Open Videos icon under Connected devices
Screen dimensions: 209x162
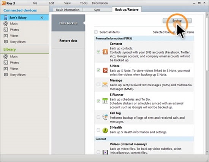click(6, 36)
